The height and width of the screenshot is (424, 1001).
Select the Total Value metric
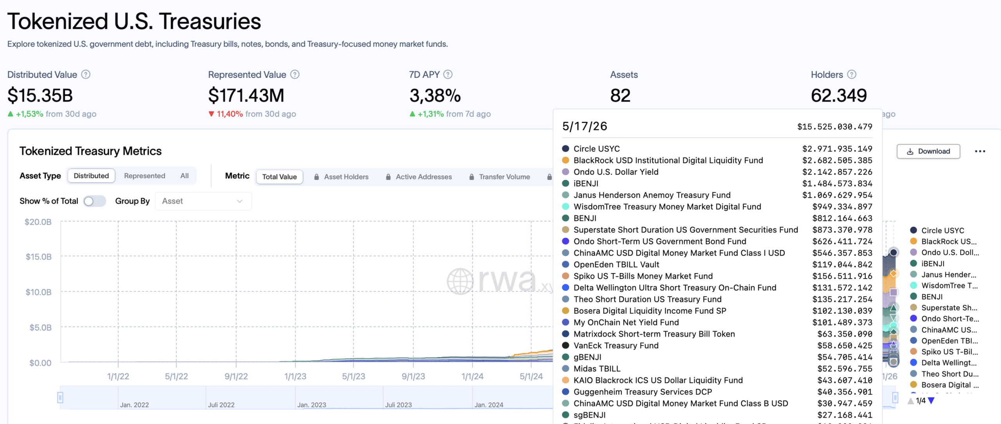tap(280, 177)
